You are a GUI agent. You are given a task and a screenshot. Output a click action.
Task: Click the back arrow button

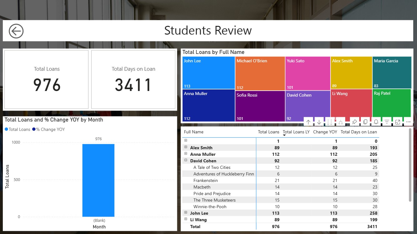tap(16, 31)
